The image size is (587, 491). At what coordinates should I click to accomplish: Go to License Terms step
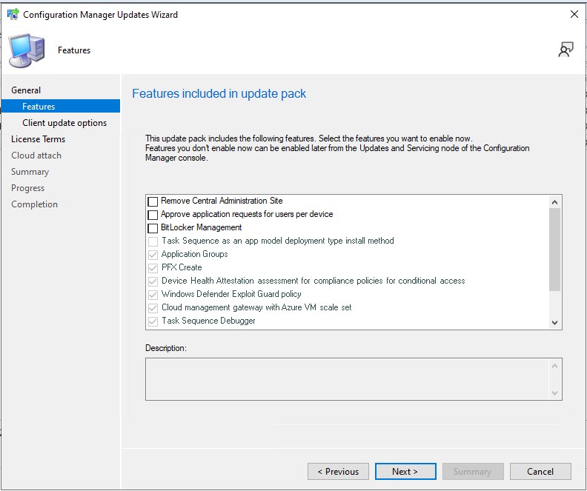38,139
